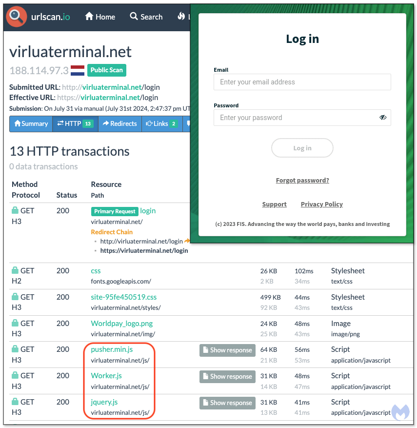417x428 pixels.
Task: Open the Privacy Policy link
Action: pos(321,204)
